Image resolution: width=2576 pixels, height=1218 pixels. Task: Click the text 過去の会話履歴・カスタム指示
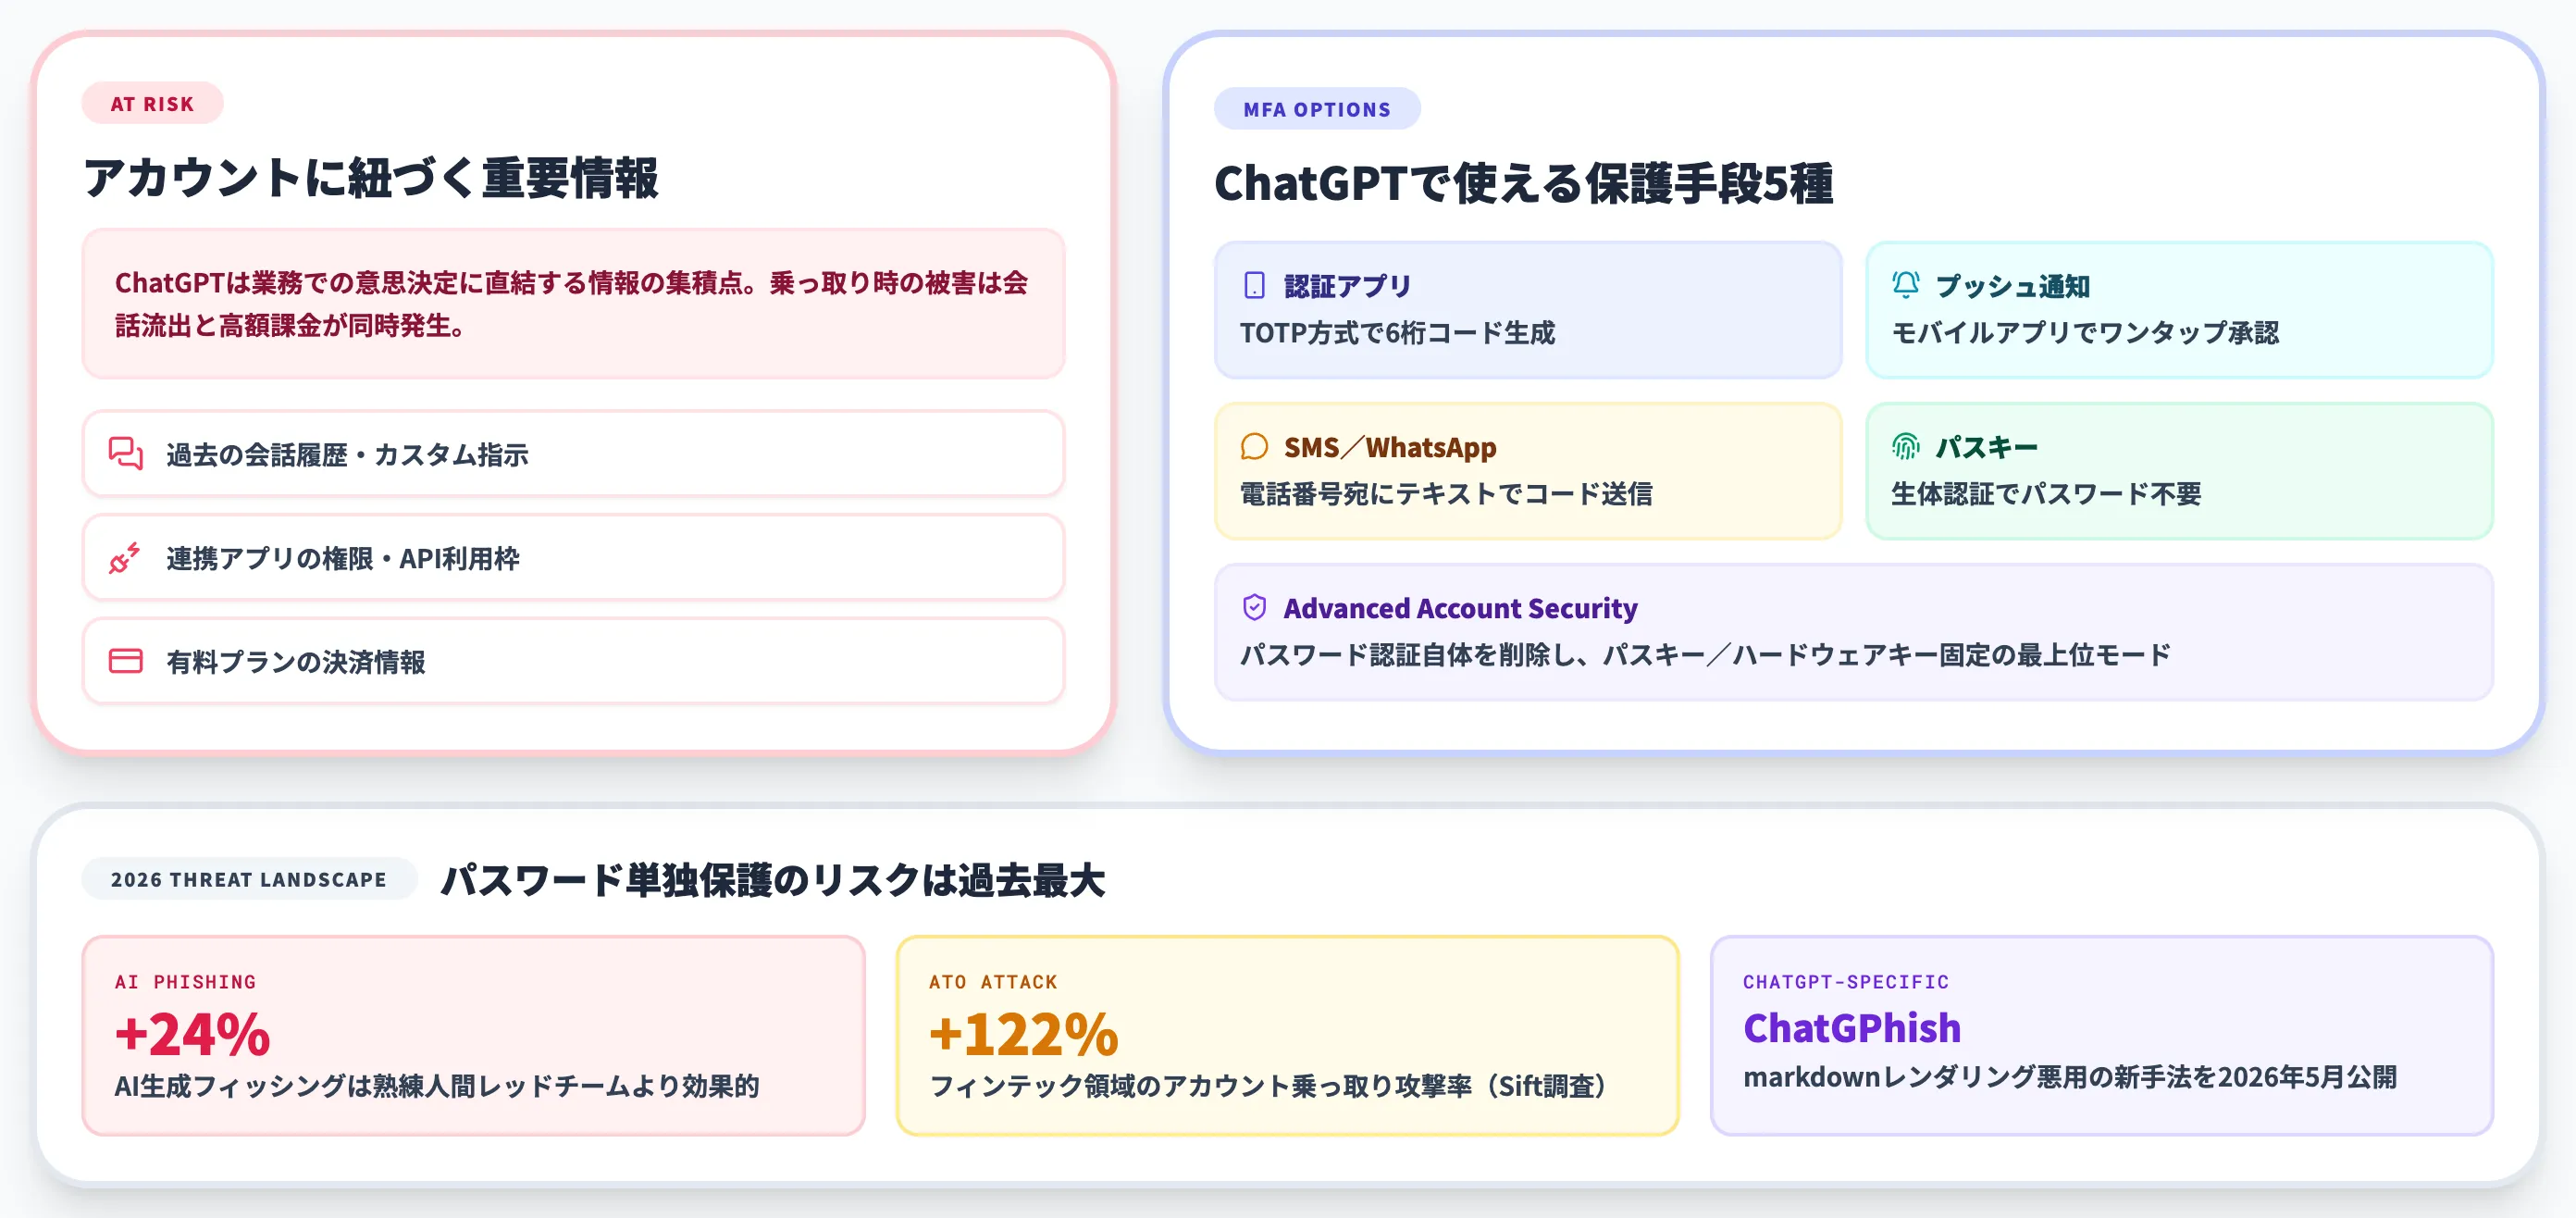[x=347, y=455]
